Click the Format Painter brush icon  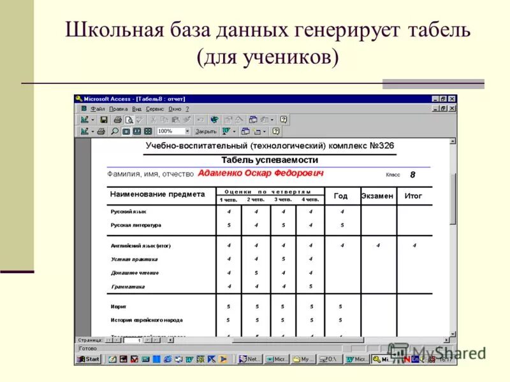[x=187, y=120]
